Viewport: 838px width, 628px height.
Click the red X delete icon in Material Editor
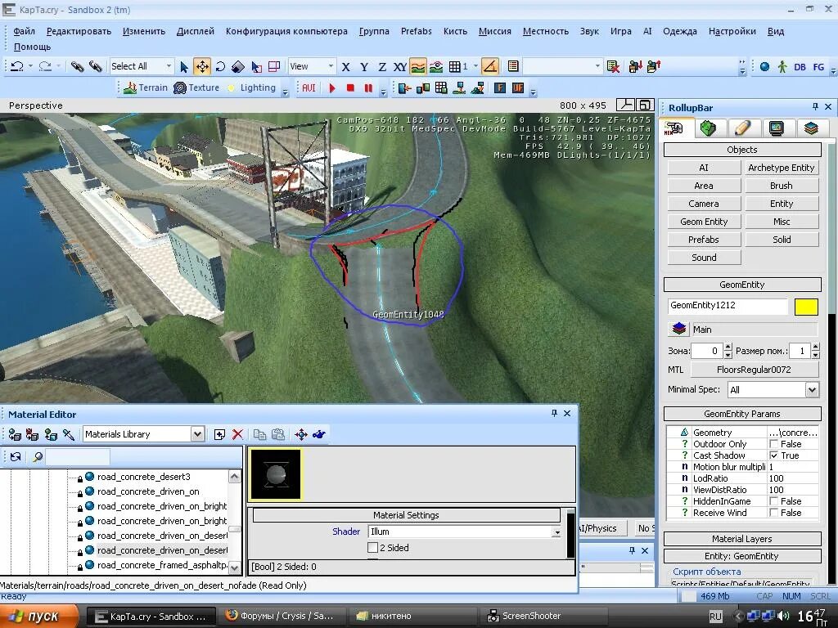coord(237,435)
